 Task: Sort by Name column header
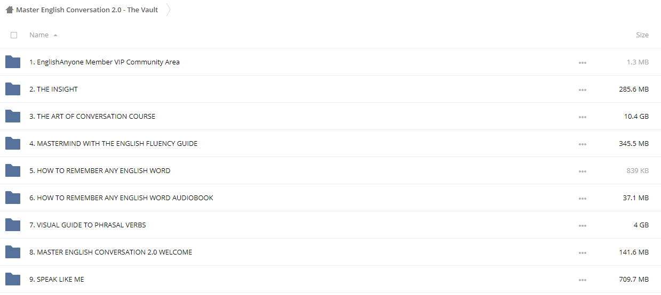pyautogui.click(x=39, y=35)
